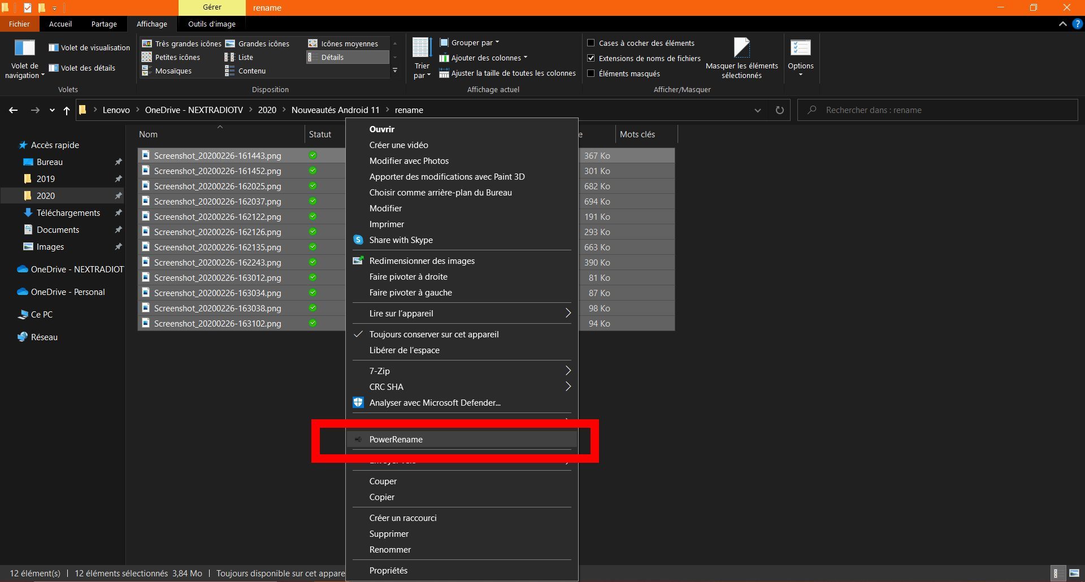The width and height of the screenshot is (1085, 582).
Task: Expand Ajouter des colonnes dropdown
Action: [484, 58]
